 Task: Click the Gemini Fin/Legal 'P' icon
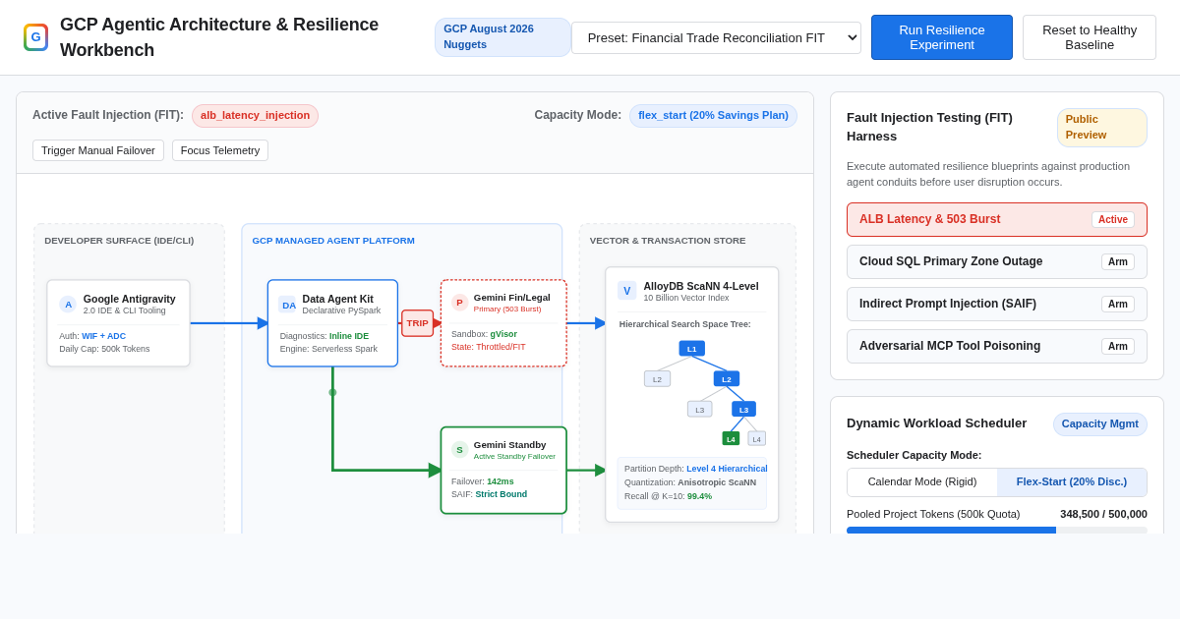(x=459, y=303)
